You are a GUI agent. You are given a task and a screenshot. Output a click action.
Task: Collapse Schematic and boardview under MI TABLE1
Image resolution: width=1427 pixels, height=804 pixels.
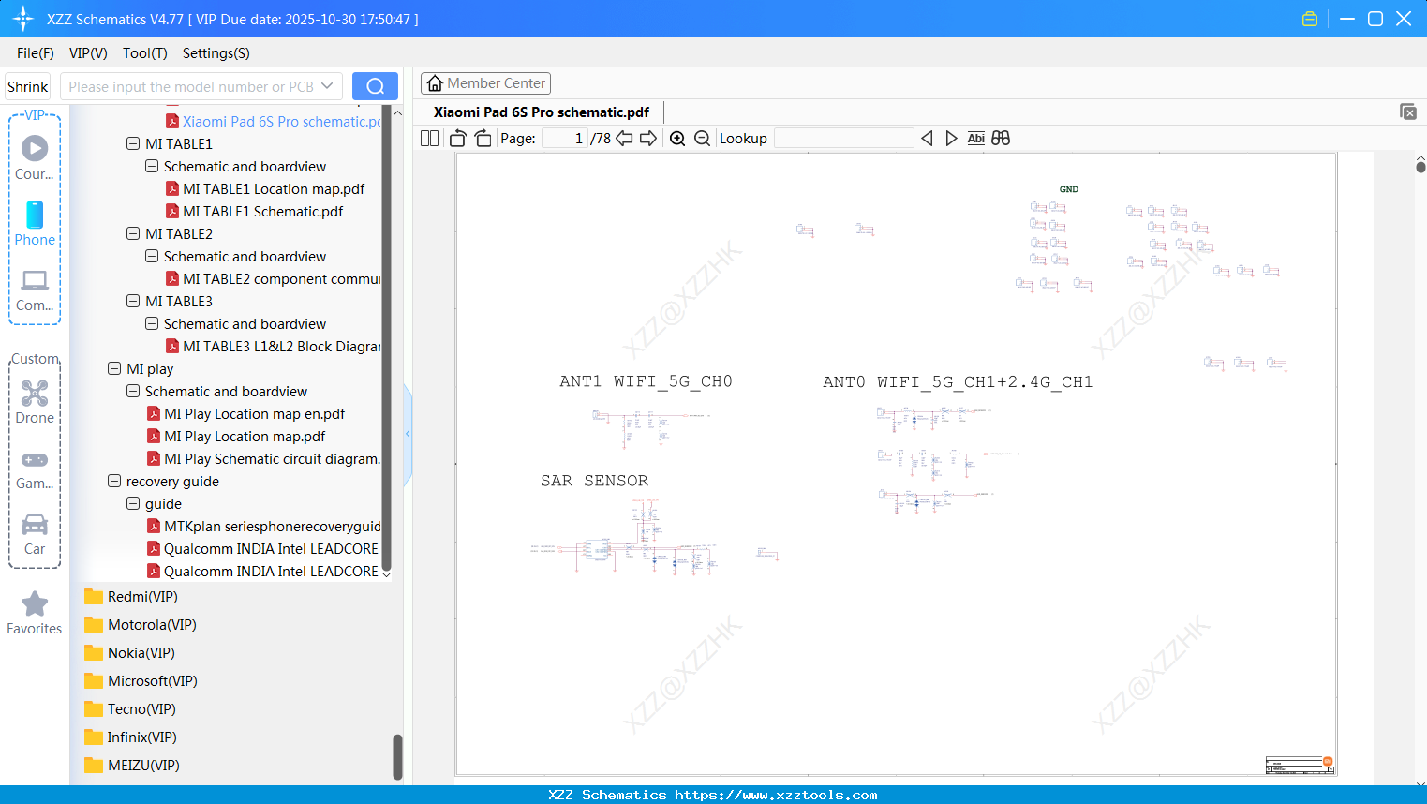pos(152,167)
